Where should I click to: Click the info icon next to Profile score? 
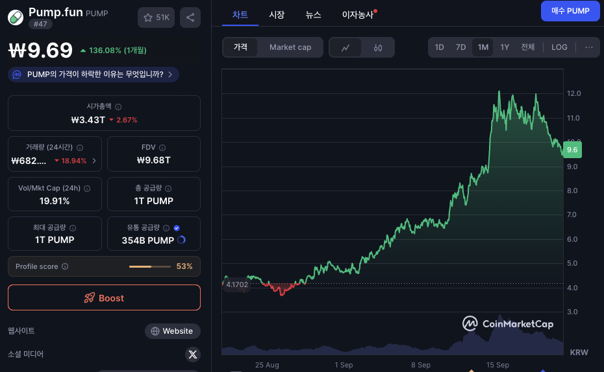65,266
